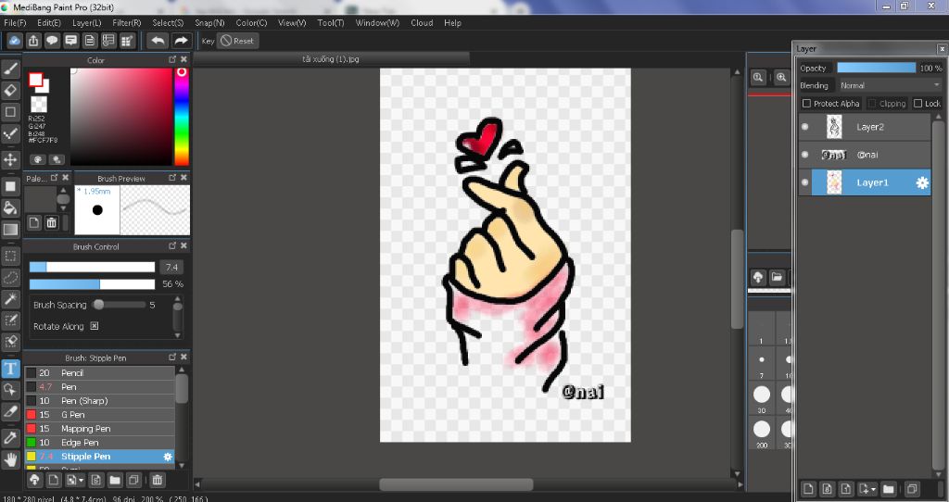Select the Move tool

point(10,159)
